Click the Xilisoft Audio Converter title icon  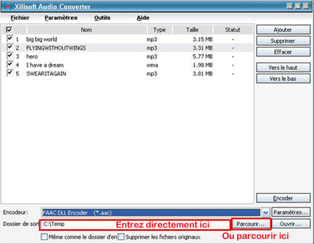pyautogui.click(x=8, y=7)
